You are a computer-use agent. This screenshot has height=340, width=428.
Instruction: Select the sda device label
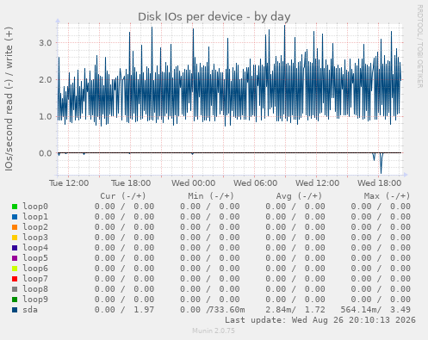[x=30, y=310]
